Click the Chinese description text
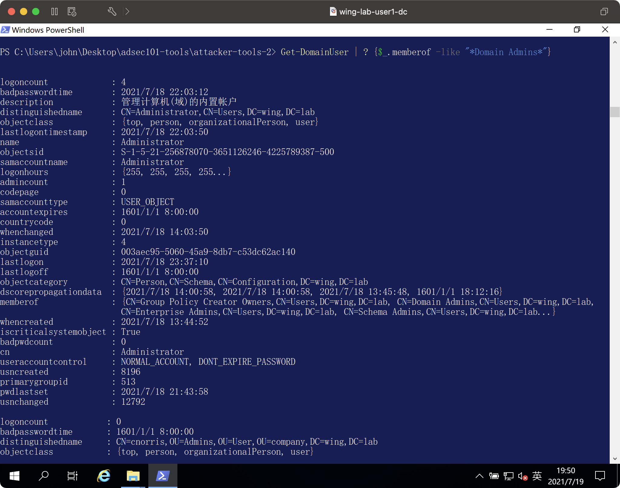The height and width of the screenshot is (488, 620). 179,102
